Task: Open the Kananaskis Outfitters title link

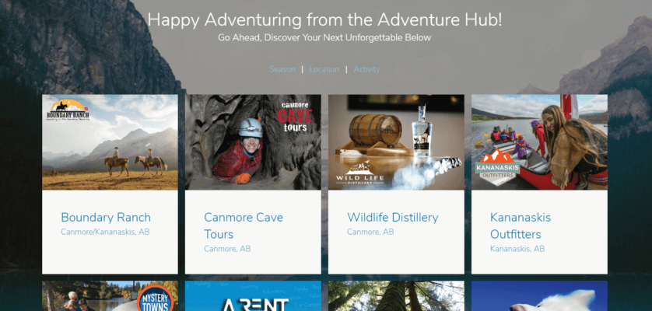Action: click(x=521, y=225)
